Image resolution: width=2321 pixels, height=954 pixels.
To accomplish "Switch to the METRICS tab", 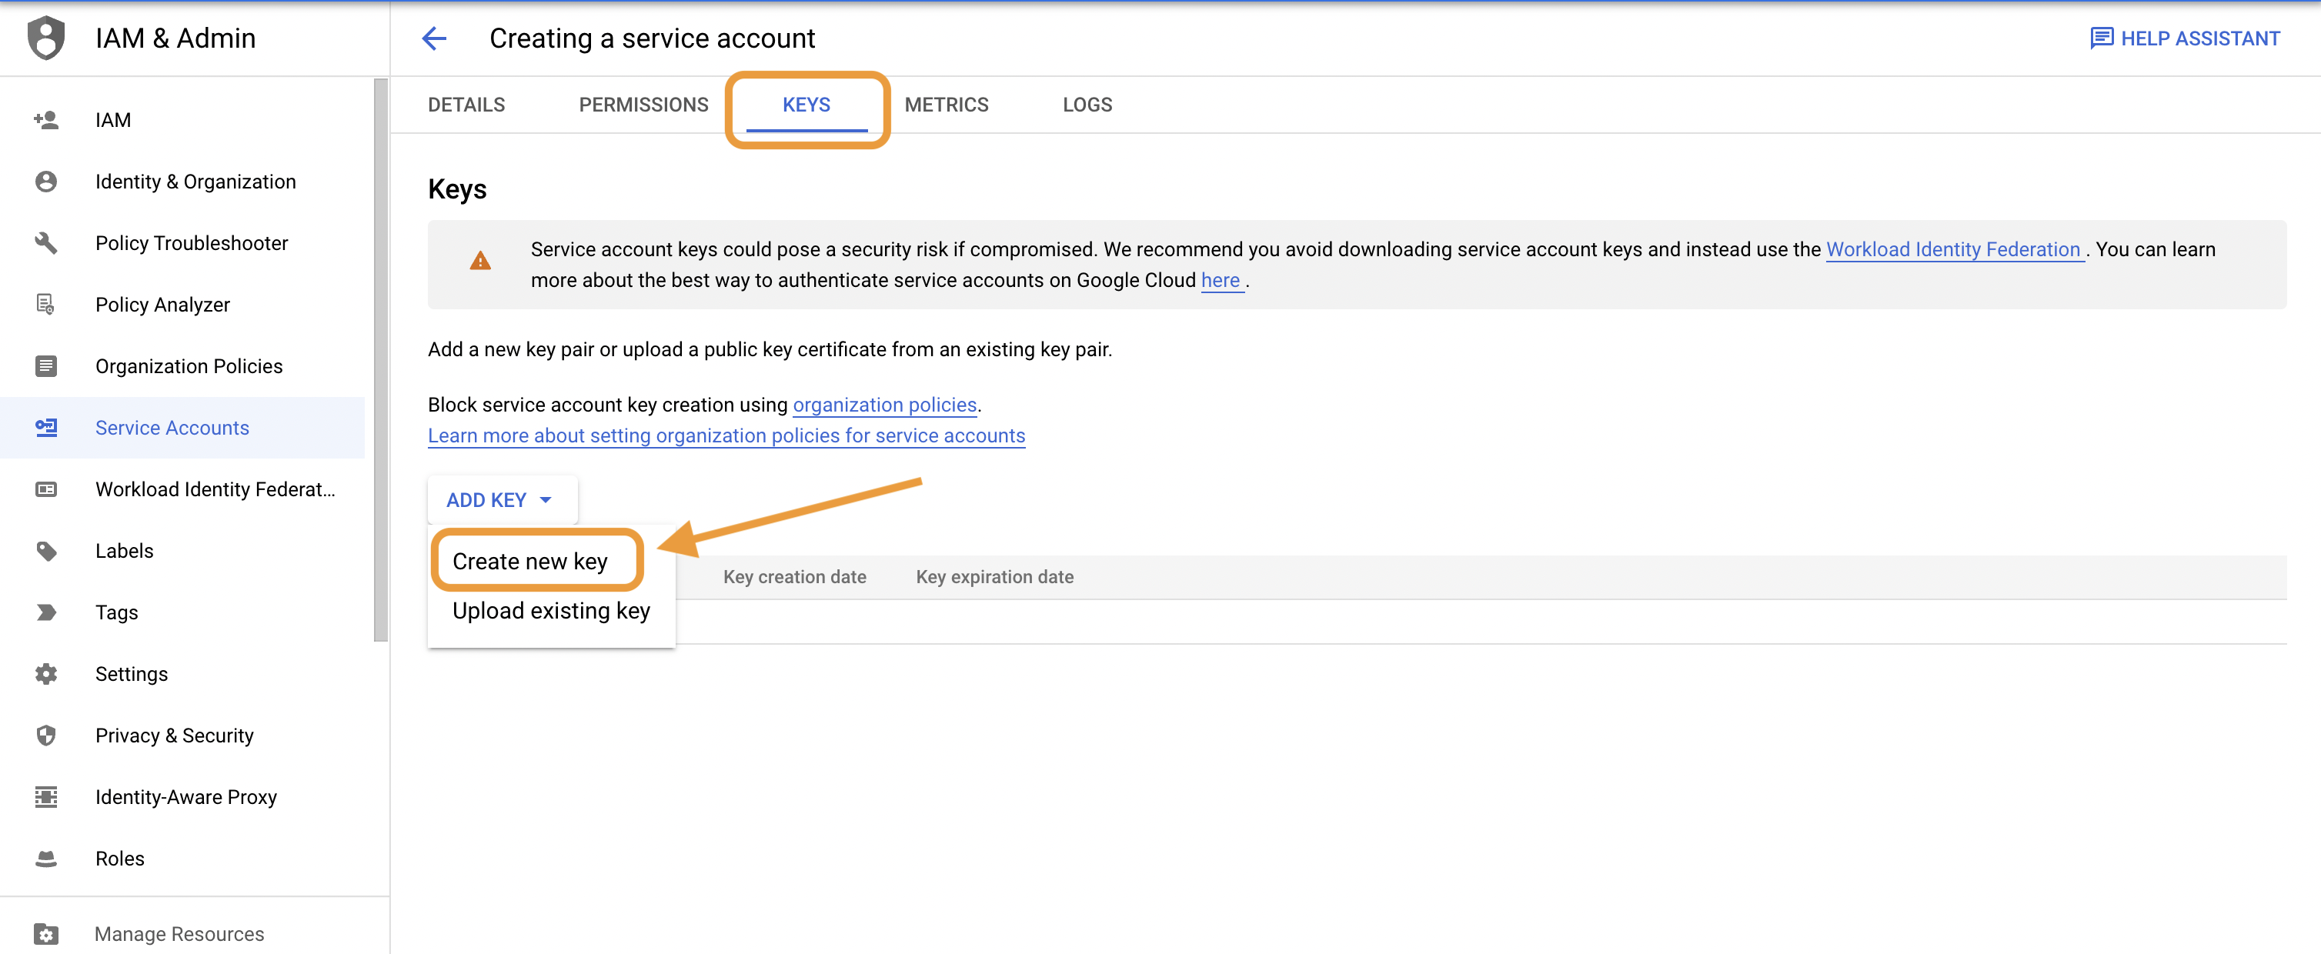I will tap(946, 105).
